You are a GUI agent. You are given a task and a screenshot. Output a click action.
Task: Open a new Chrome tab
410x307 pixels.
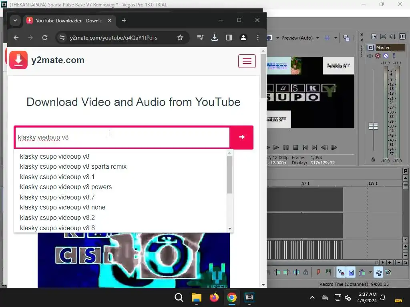[124, 20]
